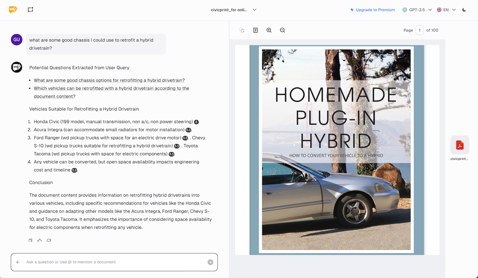Click citation 53 after Chevy S-10

tap(177, 146)
